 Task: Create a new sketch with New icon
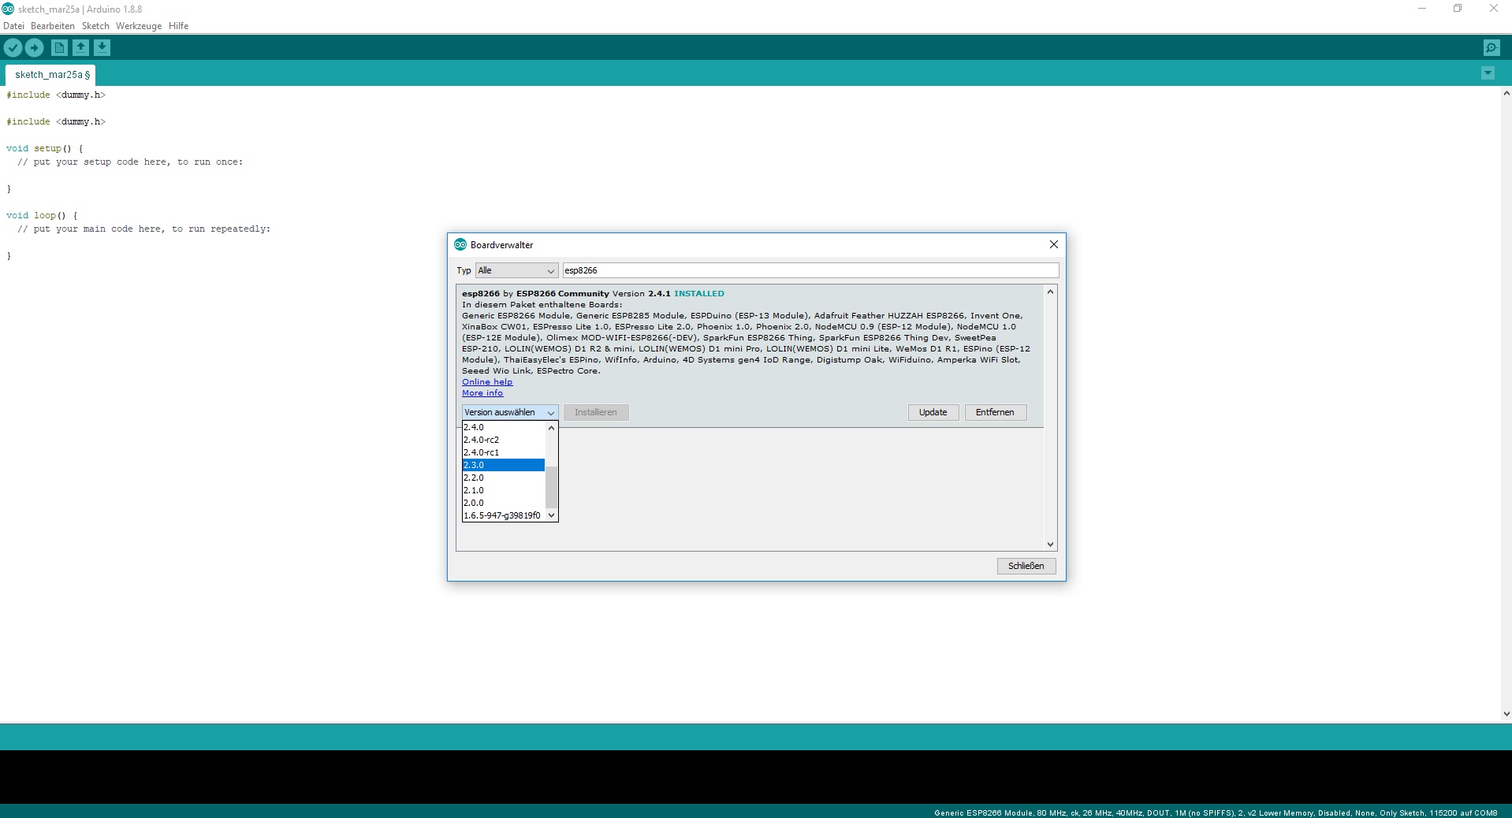pyautogui.click(x=59, y=48)
